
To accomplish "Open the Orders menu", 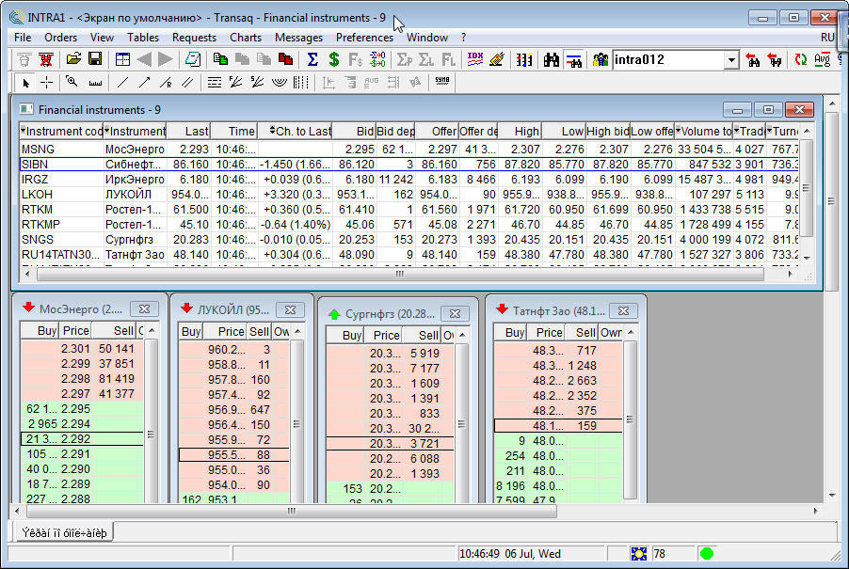I will pos(61,38).
